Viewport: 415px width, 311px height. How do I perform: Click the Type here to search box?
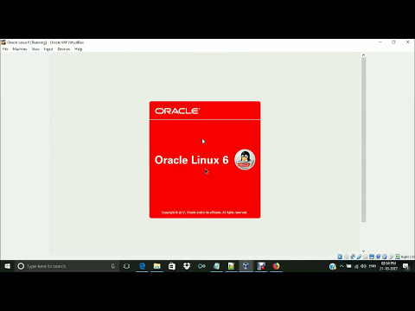tap(67, 266)
